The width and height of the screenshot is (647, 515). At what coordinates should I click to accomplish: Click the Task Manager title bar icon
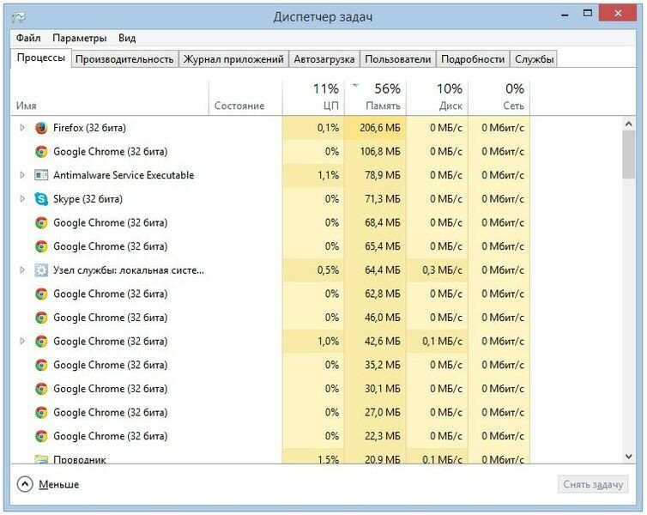(19, 16)
